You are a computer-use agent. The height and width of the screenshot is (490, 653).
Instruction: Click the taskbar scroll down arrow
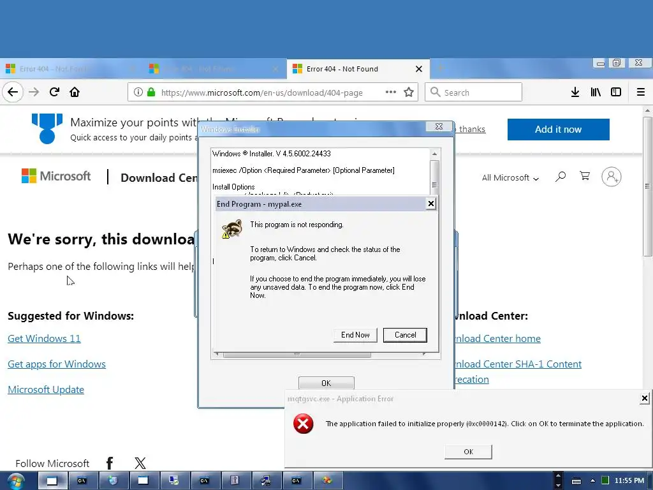pyautogui.click(x=558, y=486)
